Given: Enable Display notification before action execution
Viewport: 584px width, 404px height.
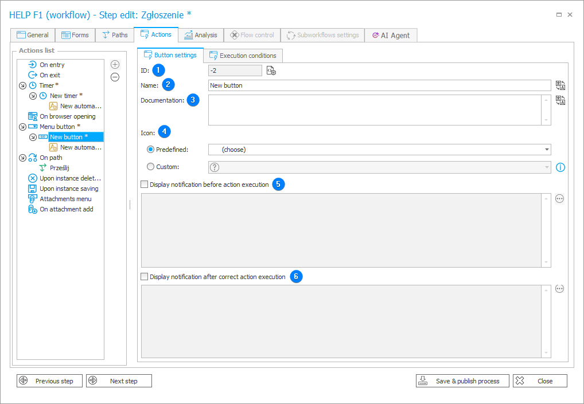Looking at the screenshot, I should point(145,185).
